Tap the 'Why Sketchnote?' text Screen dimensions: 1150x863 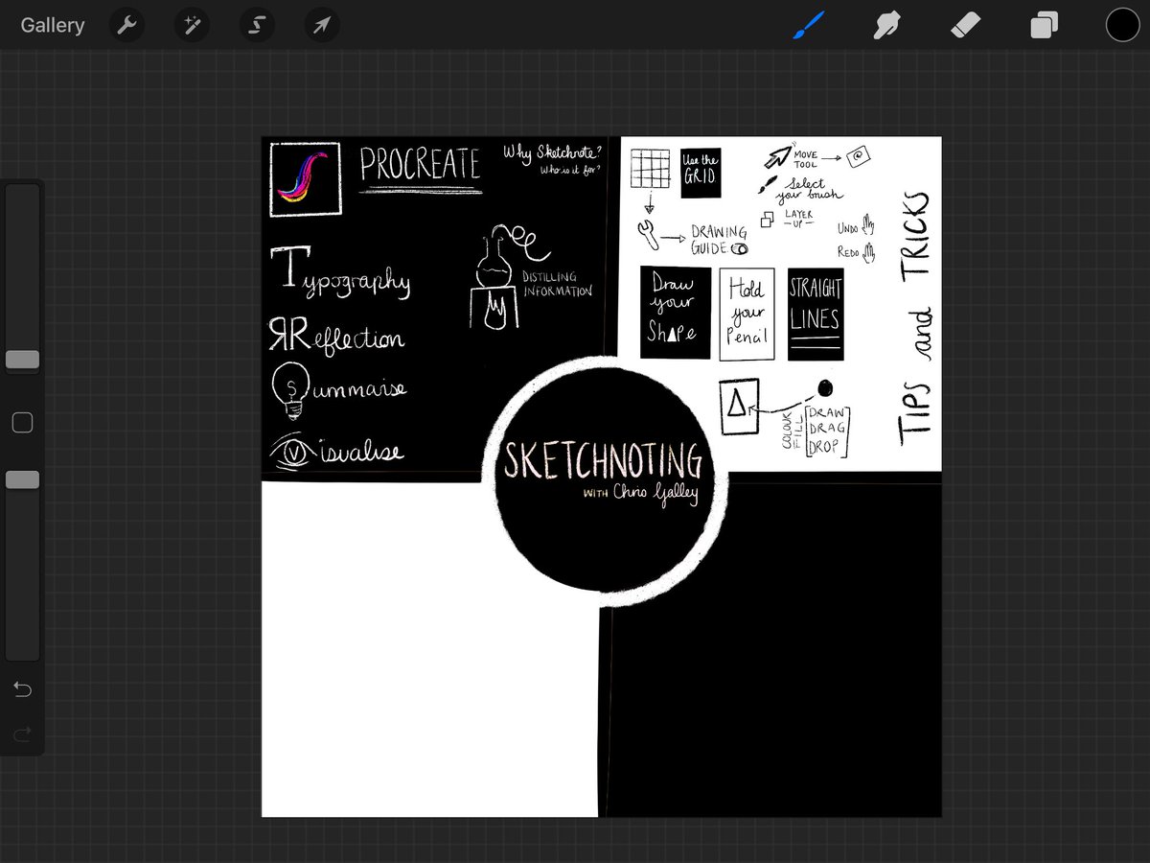551,152
